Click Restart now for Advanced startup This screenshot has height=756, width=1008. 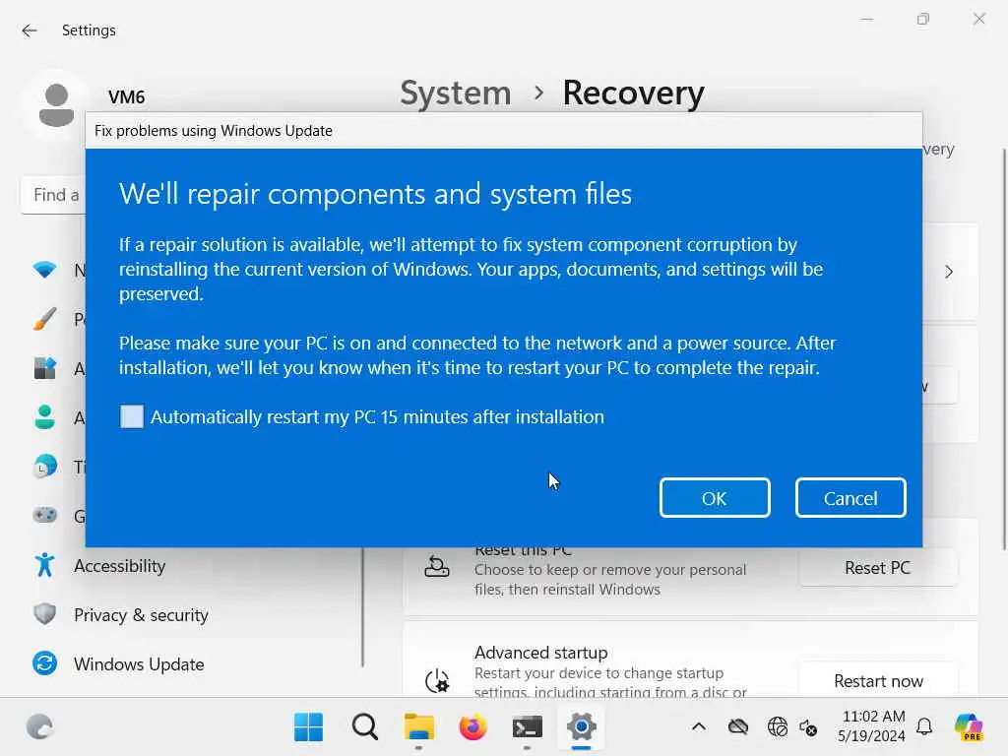tap(877, 681)
